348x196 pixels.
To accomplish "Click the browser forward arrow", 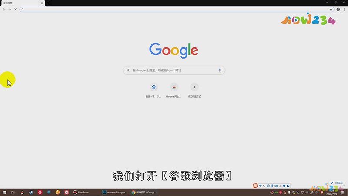I will point(10,10).
